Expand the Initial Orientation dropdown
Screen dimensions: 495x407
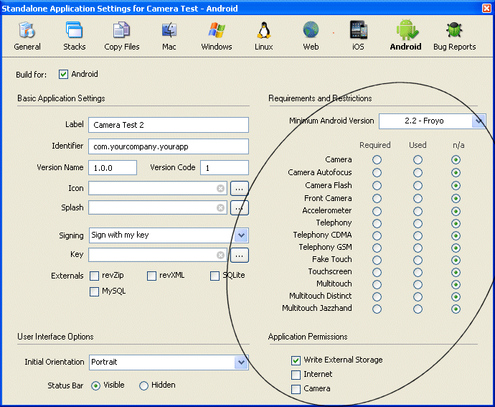tap(242, 362)
